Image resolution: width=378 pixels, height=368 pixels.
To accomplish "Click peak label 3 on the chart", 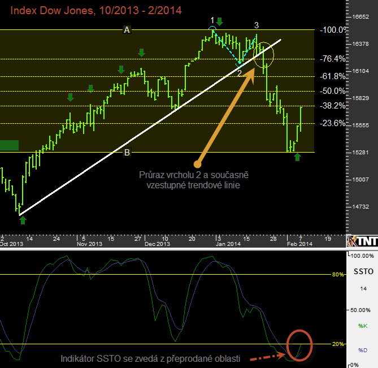I will [257, 25].
